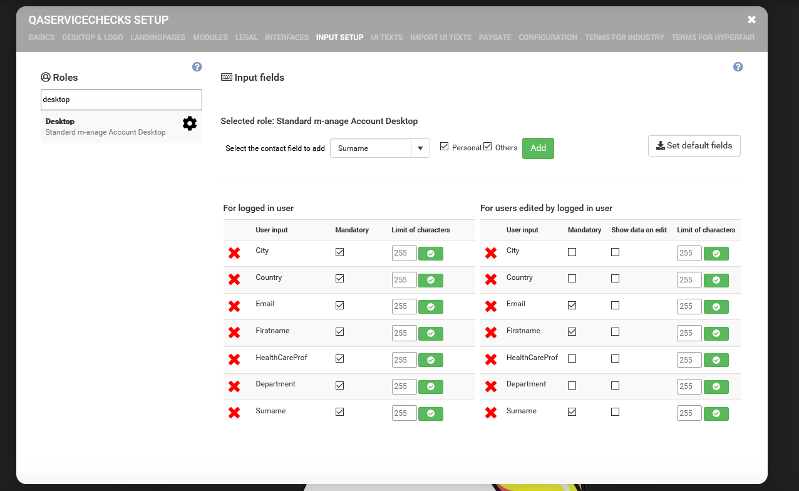Go to the Landingpages tab

(x=158, y=38)
